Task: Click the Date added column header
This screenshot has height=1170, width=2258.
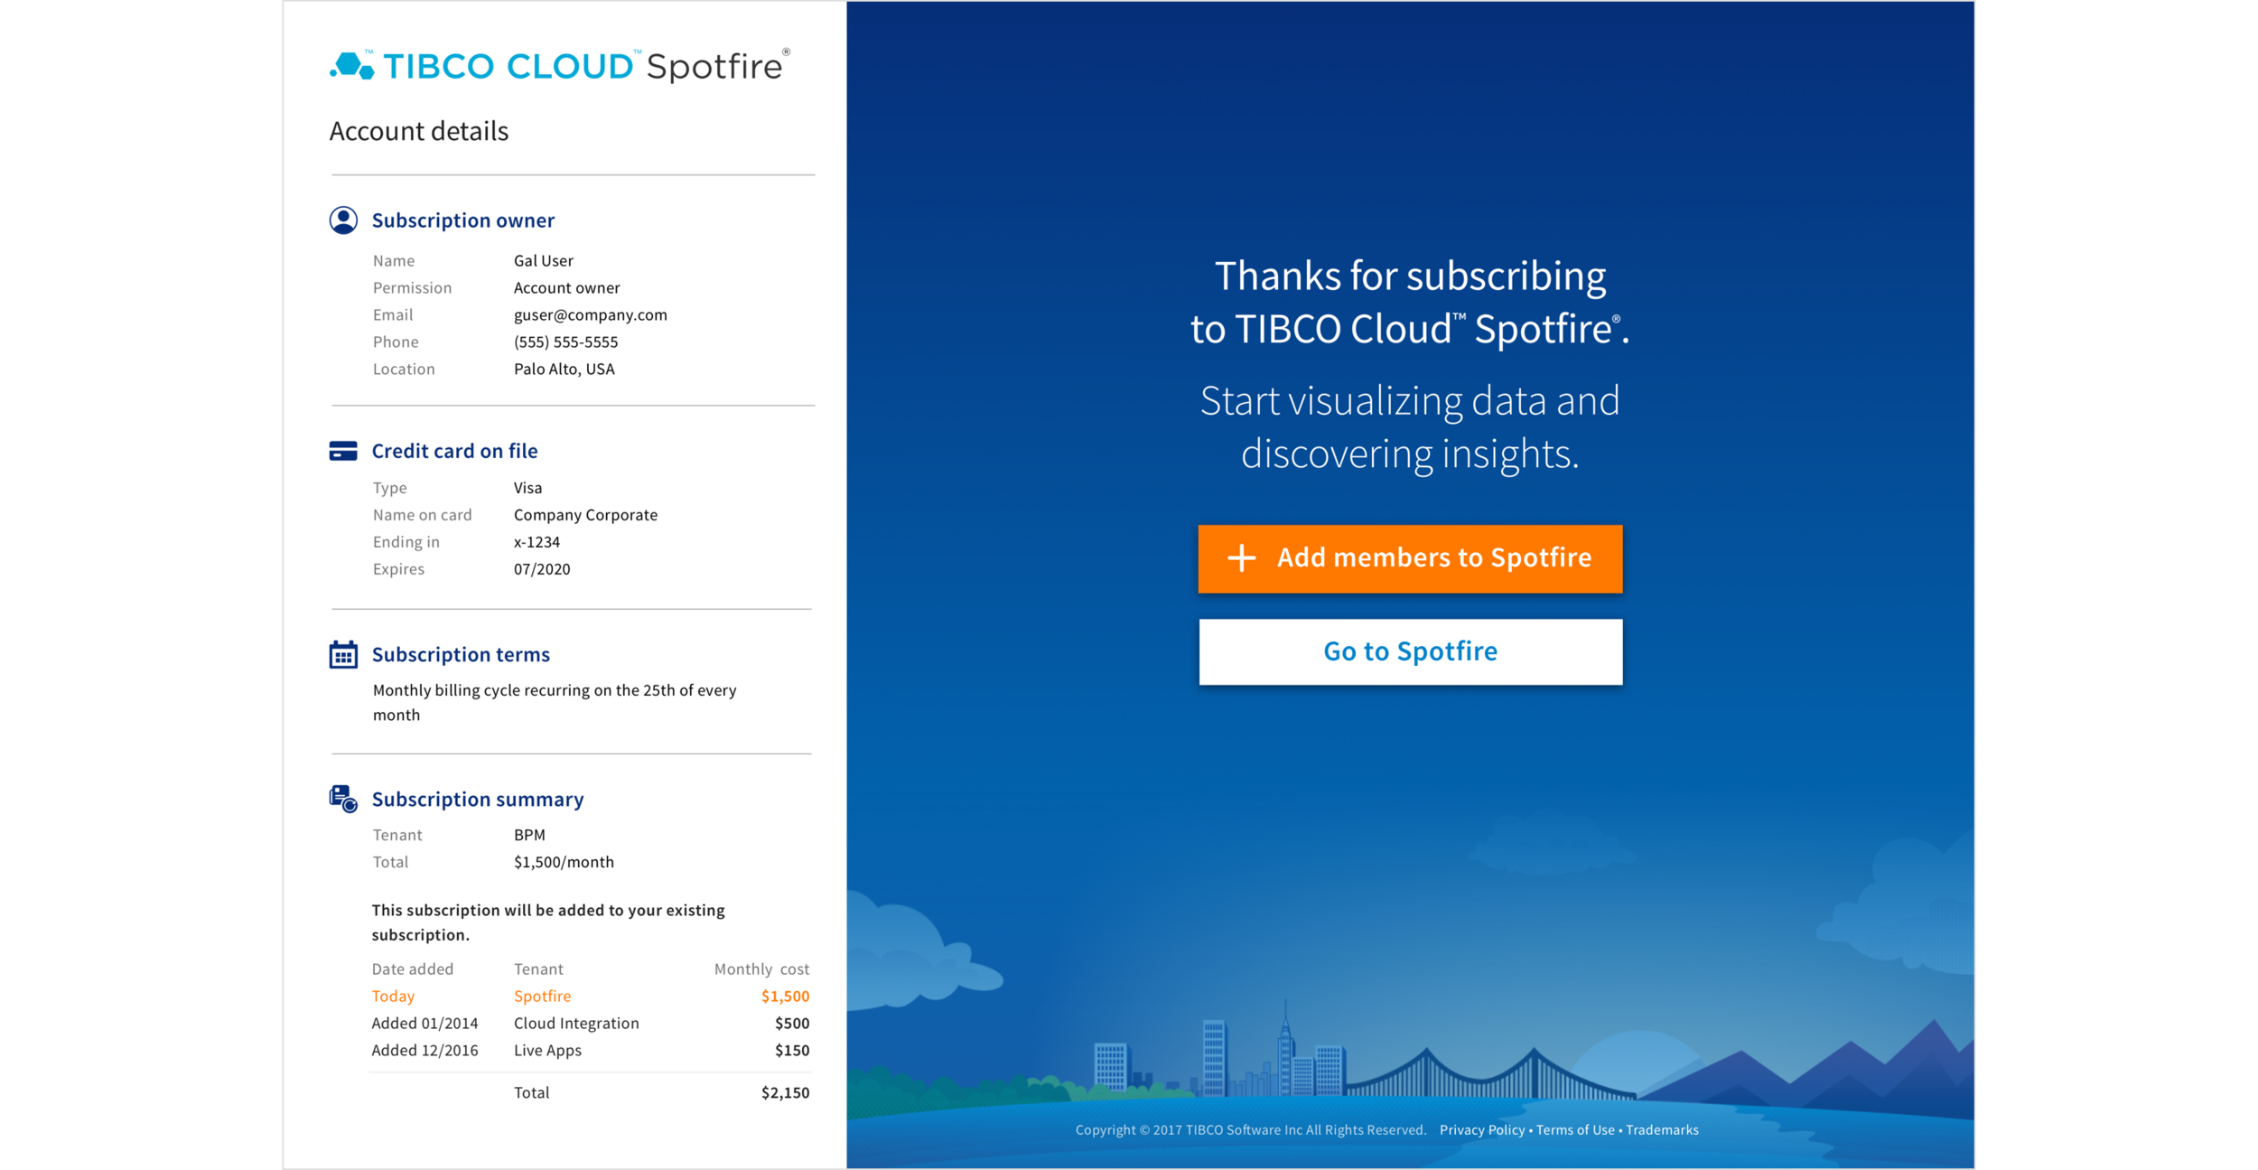Action: point(413,969)
